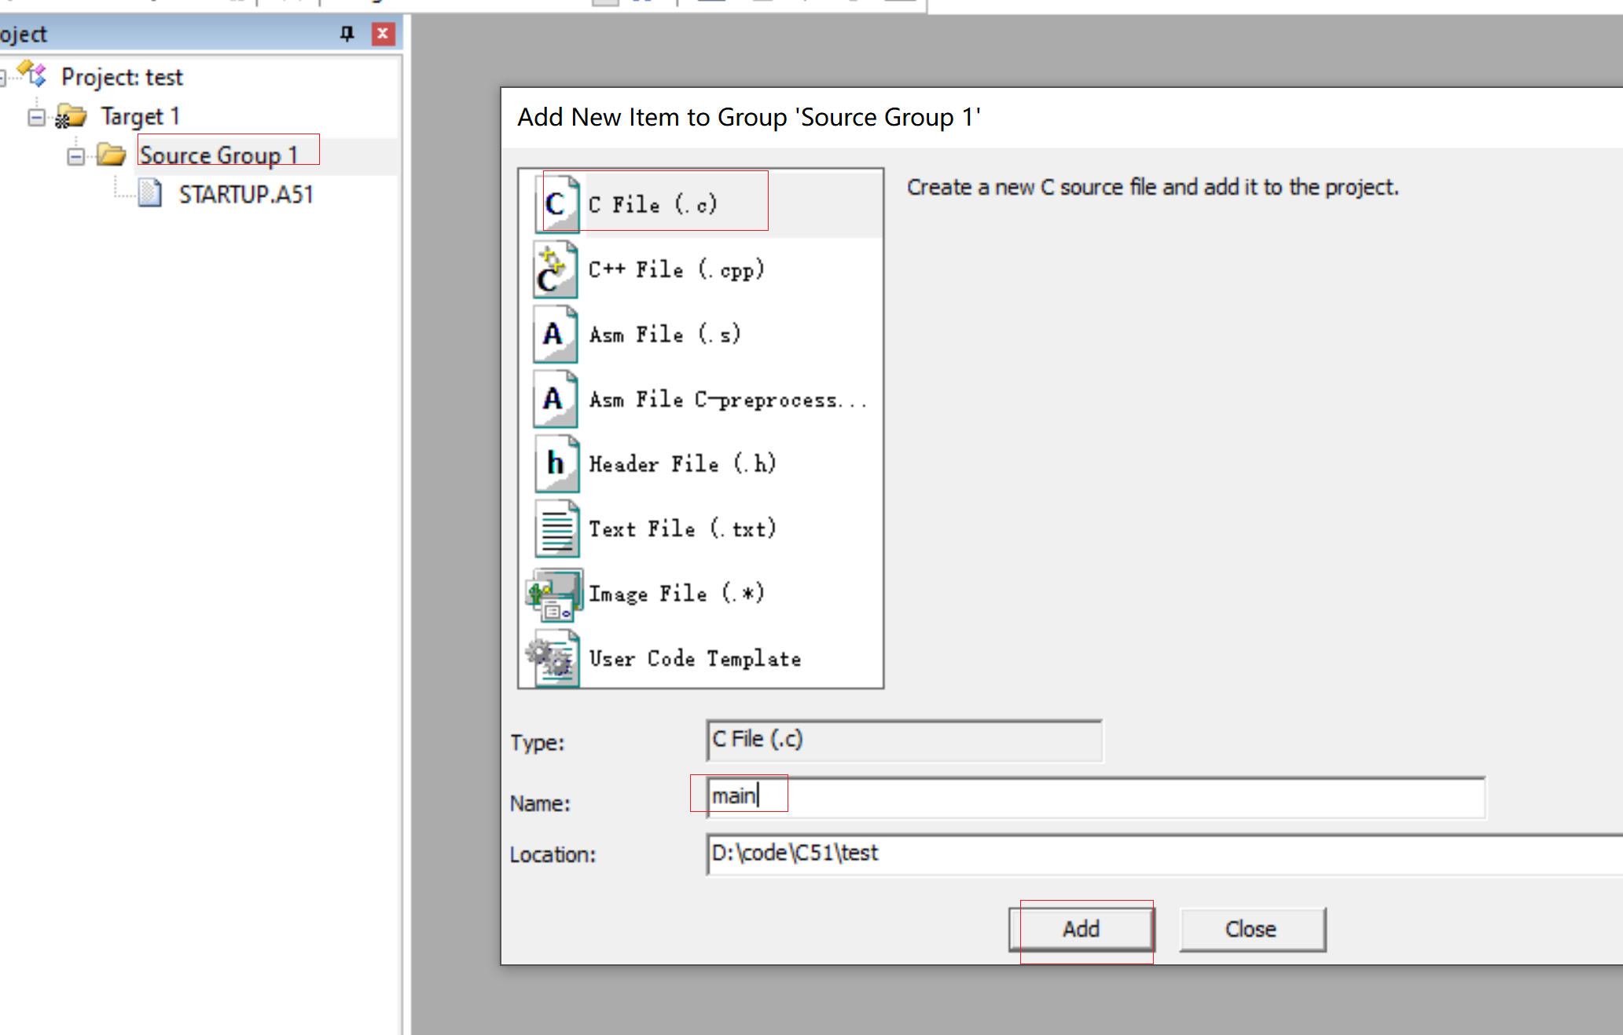This screenshot has width=1623, height=1035.
Task: Choose the Text File (.txt) icon
Action: [x=556, y=528]
